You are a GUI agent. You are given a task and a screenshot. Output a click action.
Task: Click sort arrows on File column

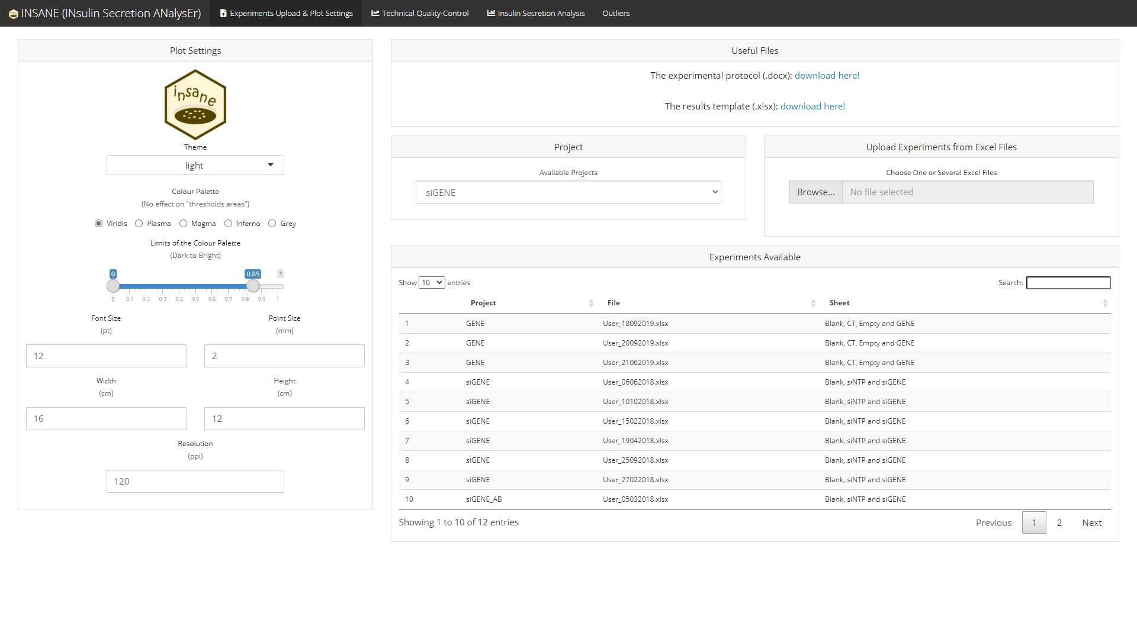(813, 303)
